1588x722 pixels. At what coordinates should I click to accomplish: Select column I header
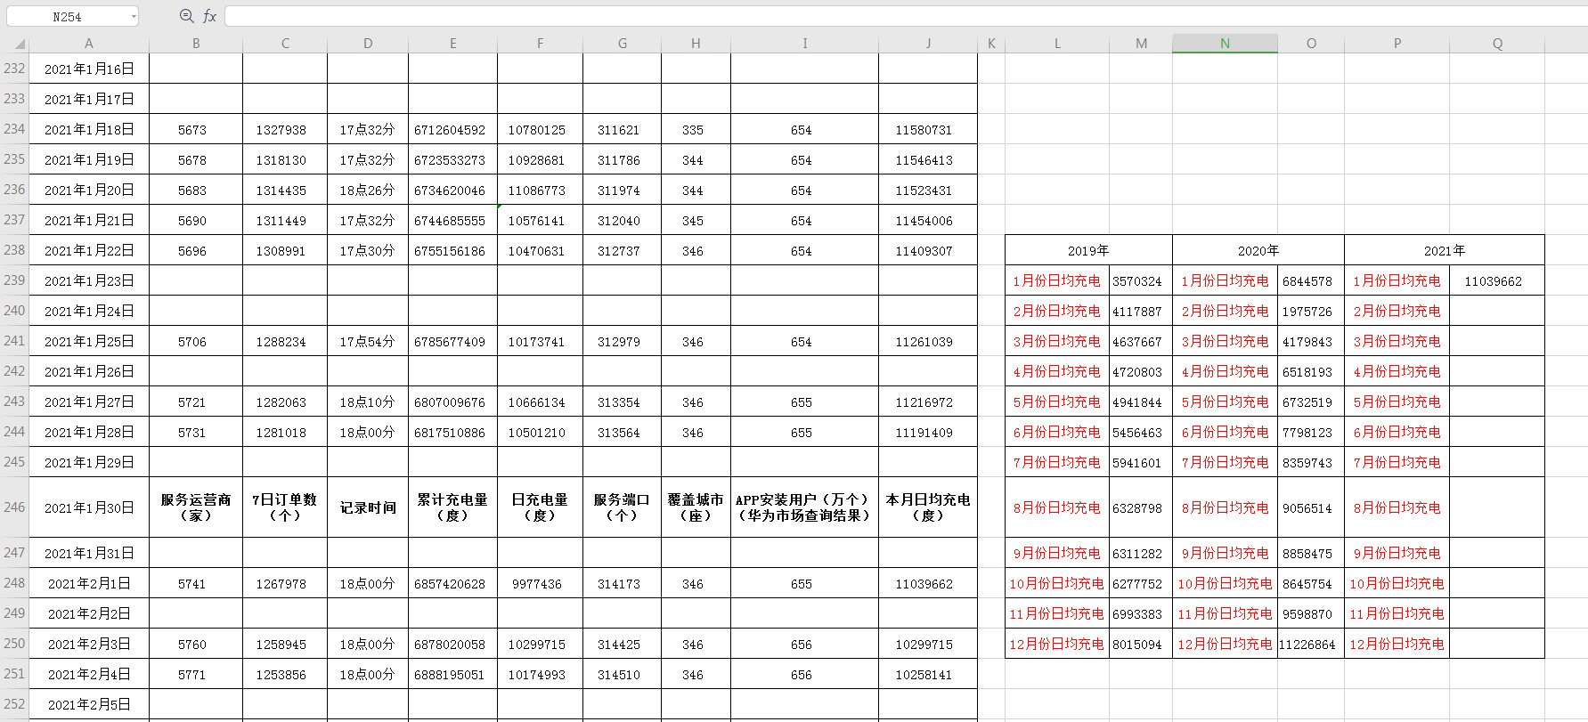click(804, 43)
